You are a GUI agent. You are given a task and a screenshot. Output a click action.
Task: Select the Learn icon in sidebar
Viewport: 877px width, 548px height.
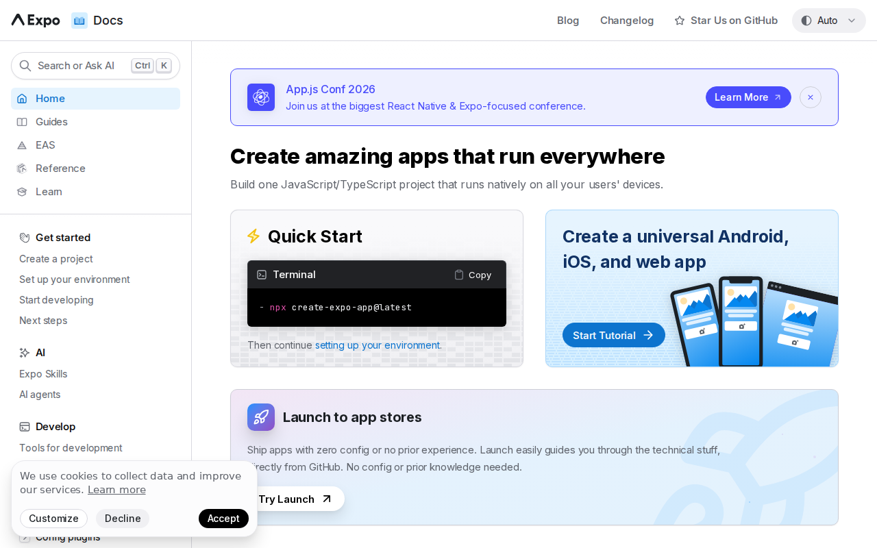22,191
